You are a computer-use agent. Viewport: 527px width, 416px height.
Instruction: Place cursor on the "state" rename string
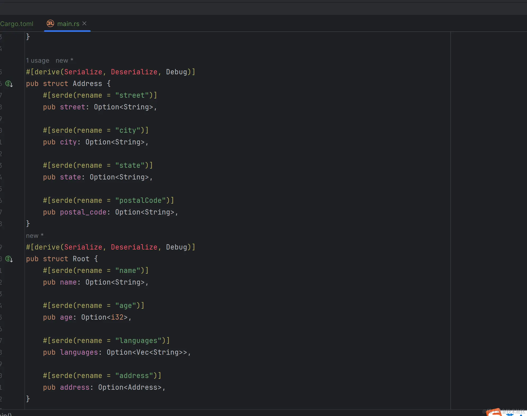click(x=130, y=165)
